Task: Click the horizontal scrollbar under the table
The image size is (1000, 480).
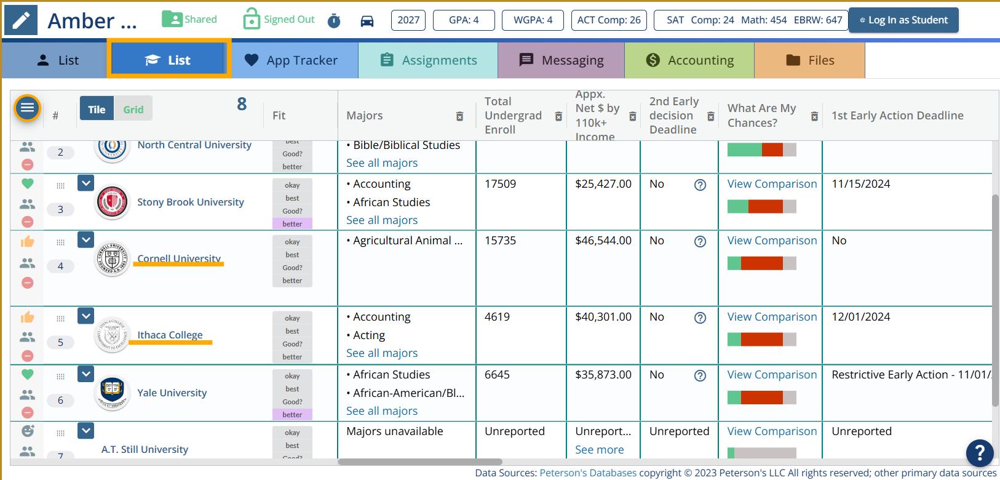Action: tap(420, 462)
